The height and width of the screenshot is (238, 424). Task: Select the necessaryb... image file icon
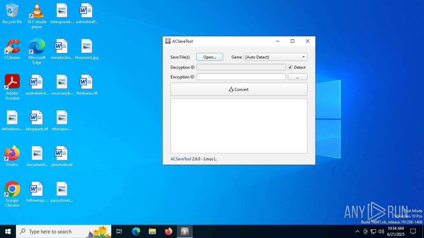(62, 85)
